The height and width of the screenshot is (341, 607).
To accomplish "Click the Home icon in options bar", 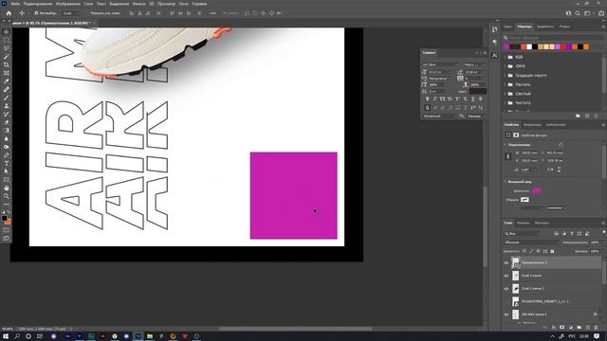I will (9, 13).
